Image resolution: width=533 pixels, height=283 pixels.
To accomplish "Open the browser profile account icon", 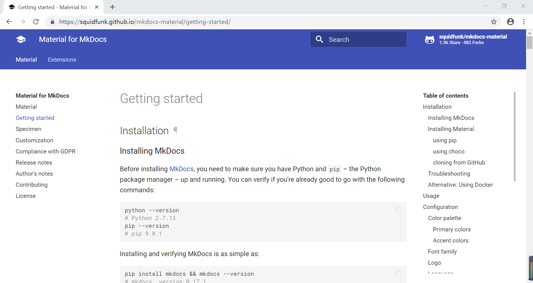I will tap(511, 22).
